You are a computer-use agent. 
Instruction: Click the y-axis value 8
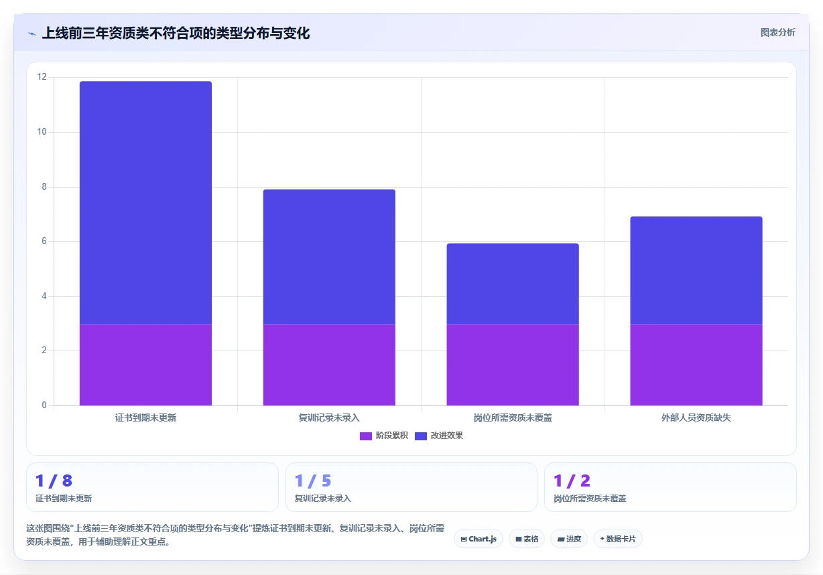coord(44,187)
